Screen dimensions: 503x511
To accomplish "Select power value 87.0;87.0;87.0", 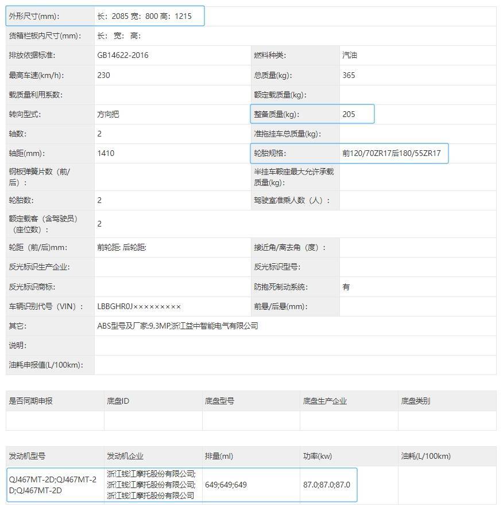I will pos(327,485).
